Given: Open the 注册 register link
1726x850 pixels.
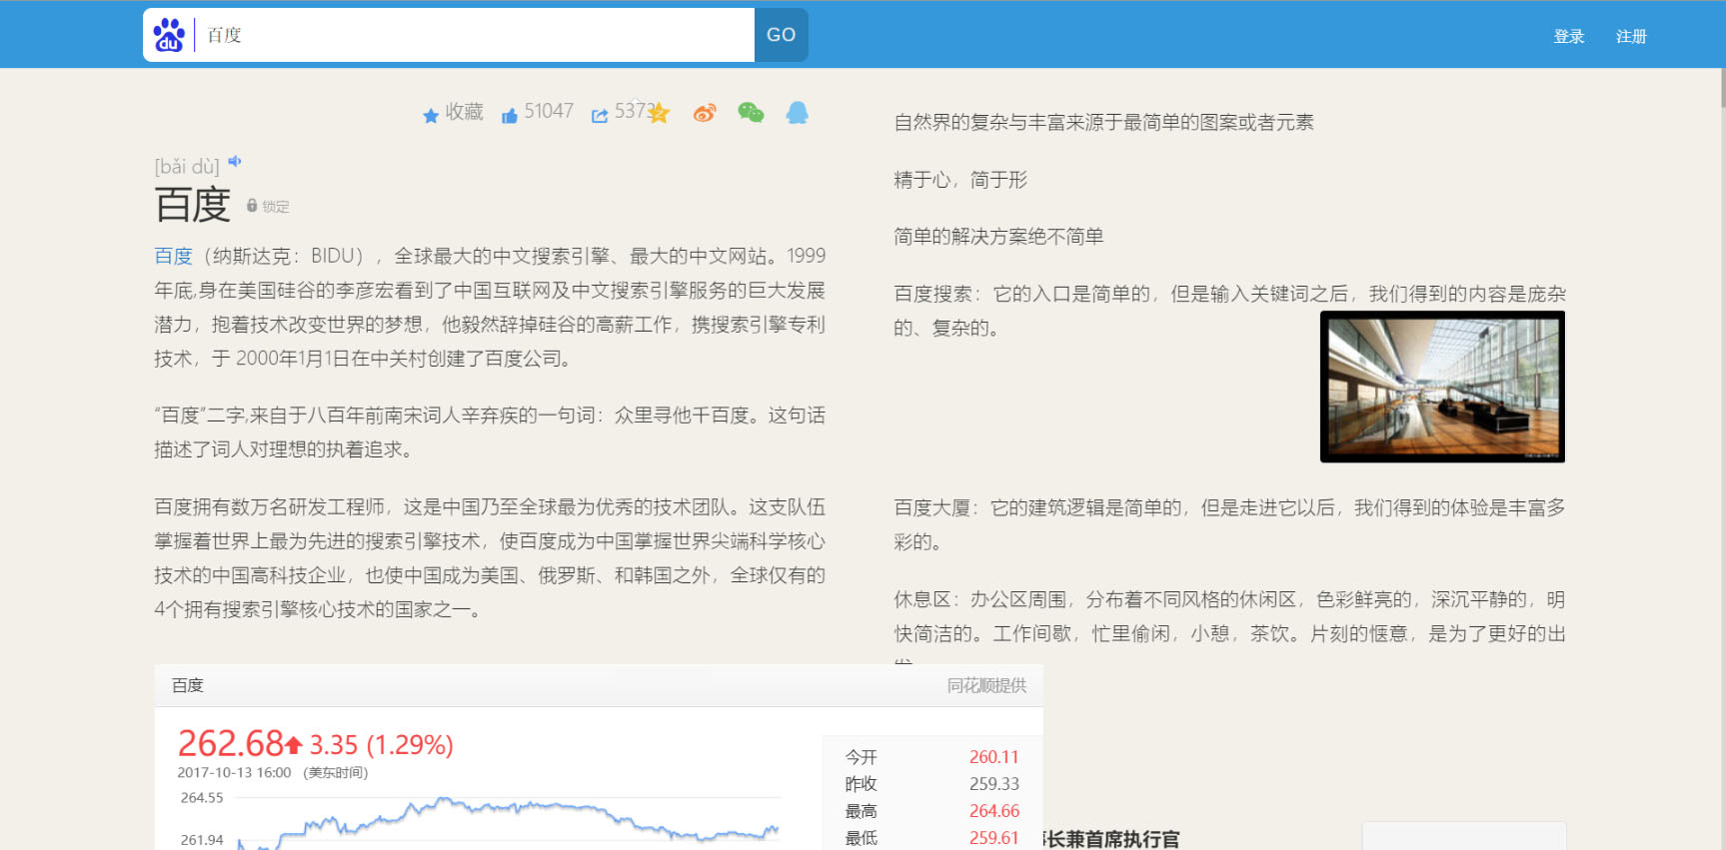Looking at the screenshot, I should click(1631, 36).
